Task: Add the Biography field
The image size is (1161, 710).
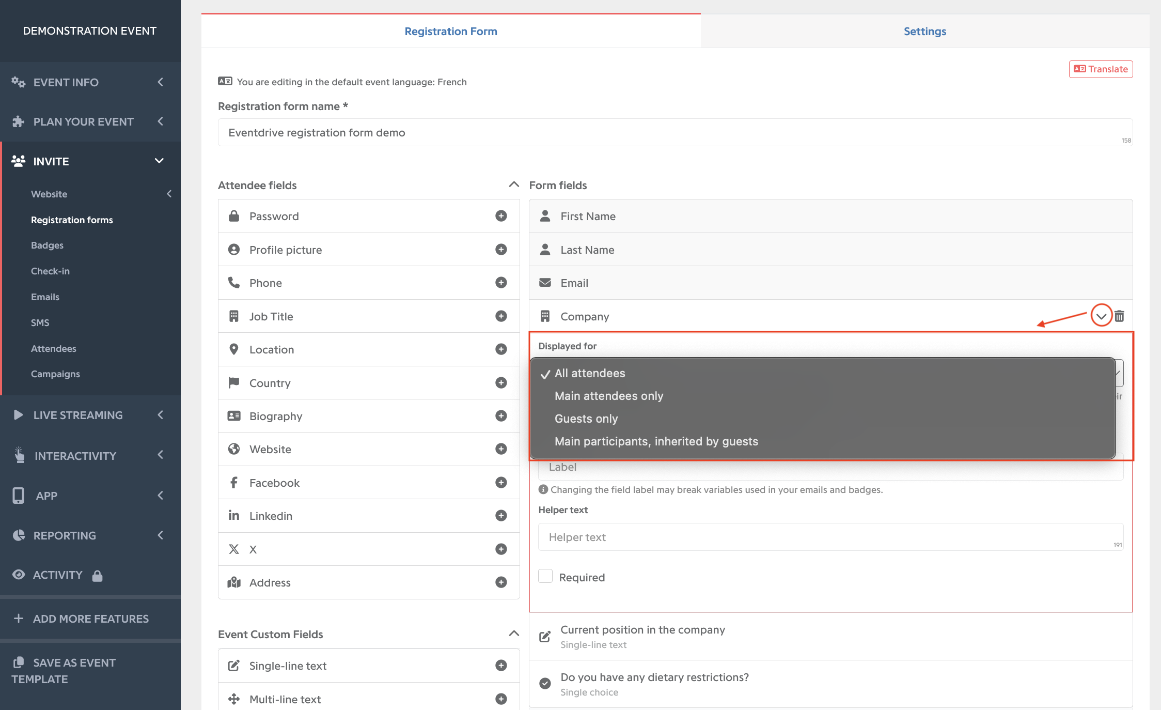Action: (x=501, y=416)
